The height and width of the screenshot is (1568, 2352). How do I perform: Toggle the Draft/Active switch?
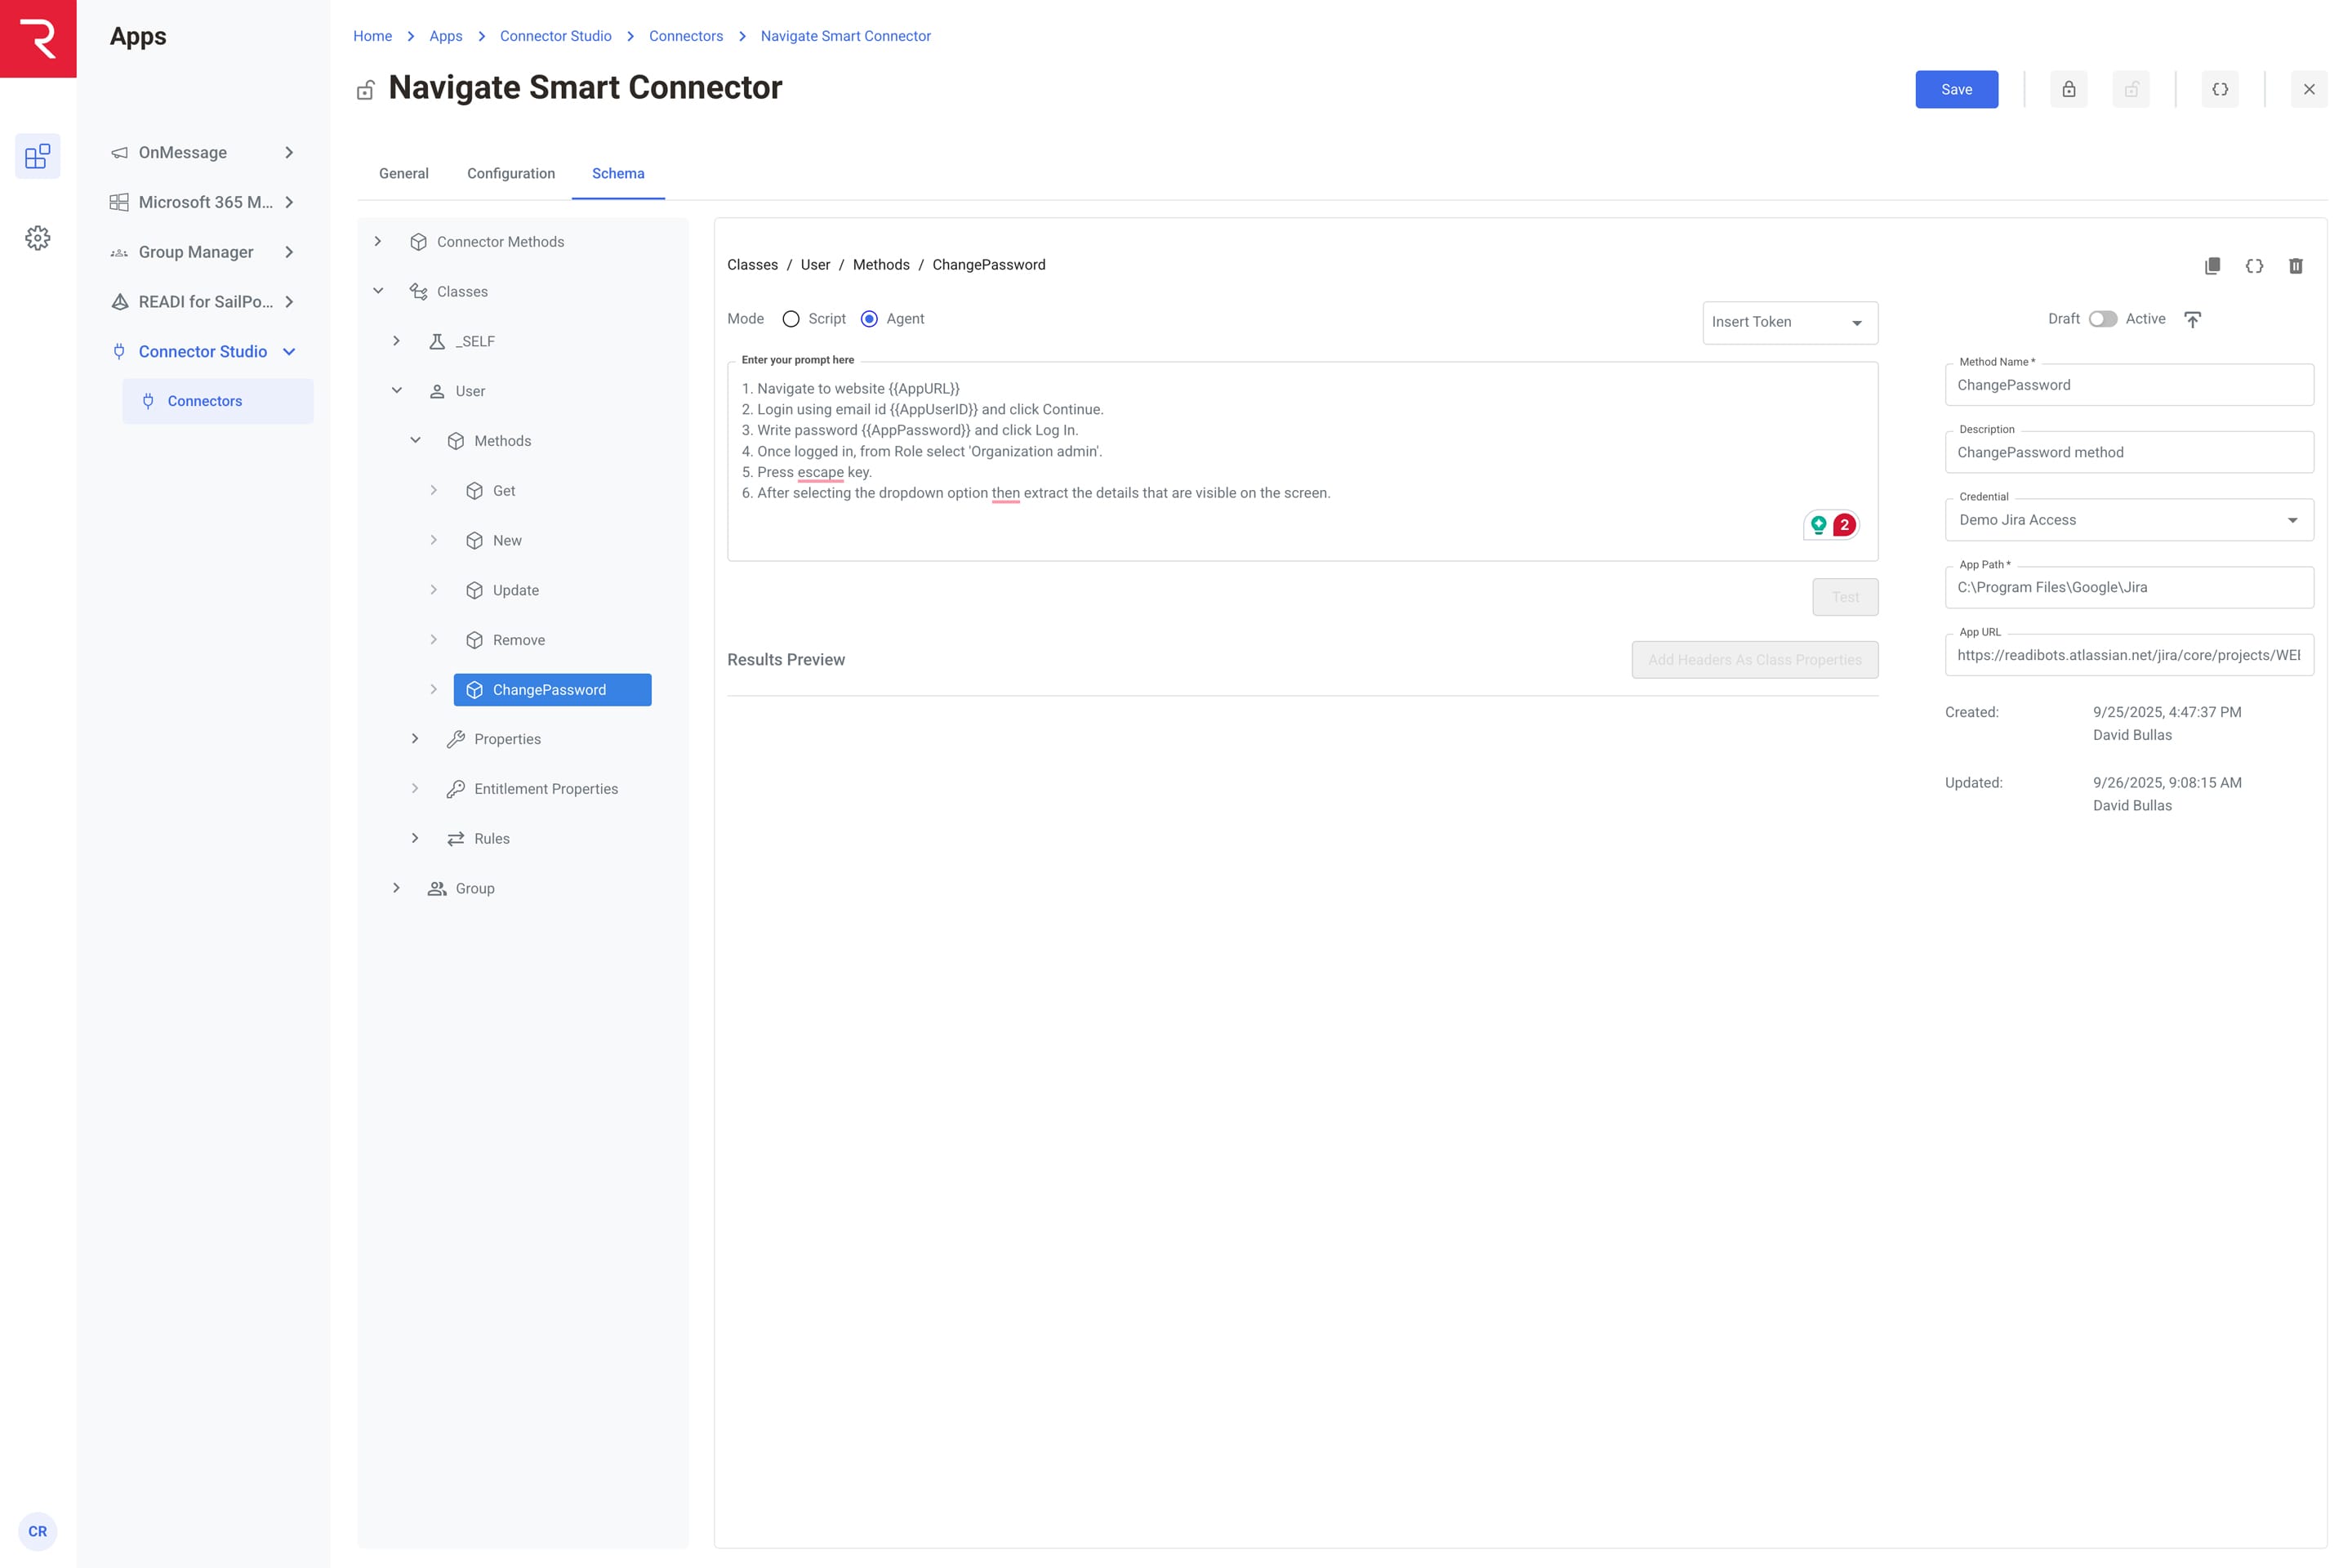(2102, 319)
